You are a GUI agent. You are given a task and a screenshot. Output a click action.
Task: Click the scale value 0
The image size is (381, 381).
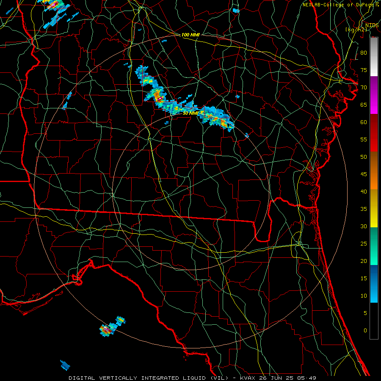click(365, 331)
